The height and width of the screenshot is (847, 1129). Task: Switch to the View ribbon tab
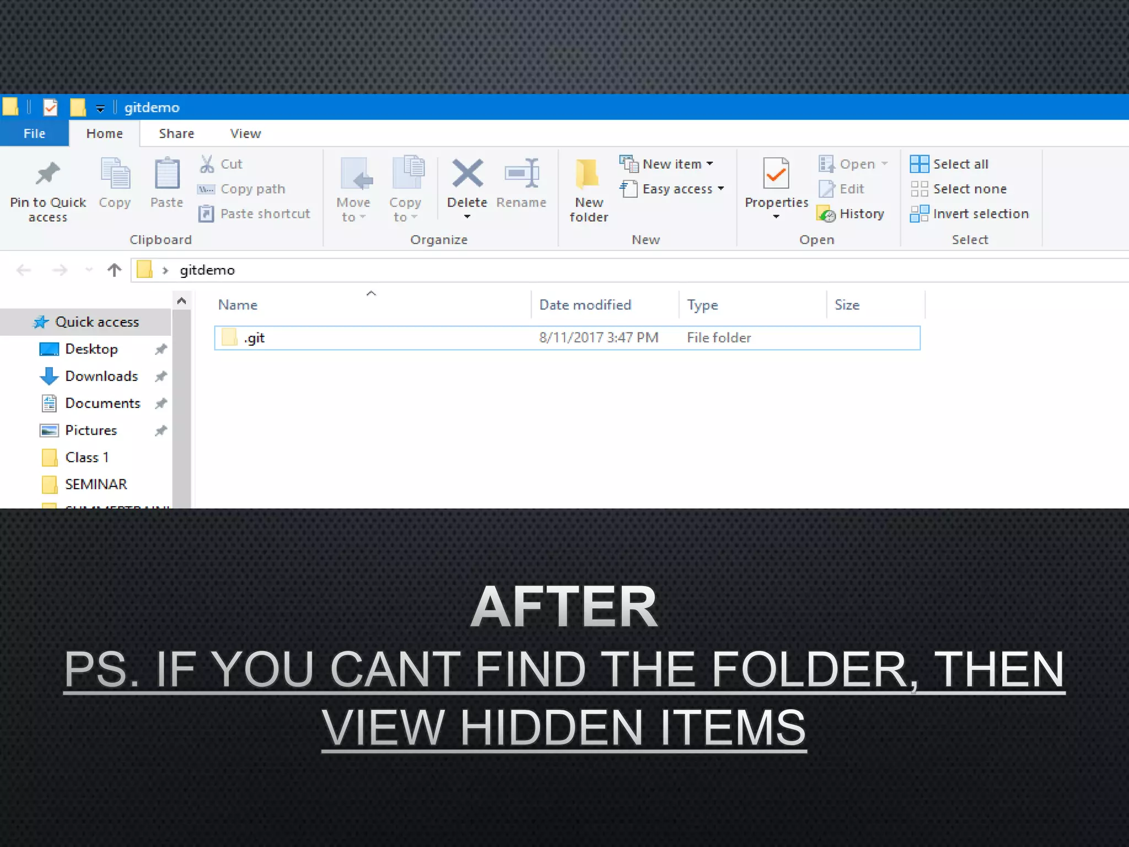click(245, 133)
